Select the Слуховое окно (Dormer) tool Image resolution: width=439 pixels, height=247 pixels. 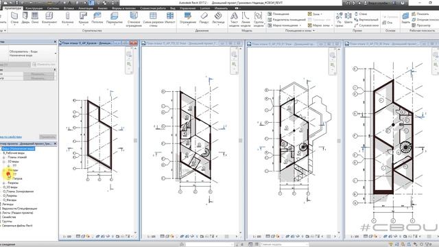[366, 25]
